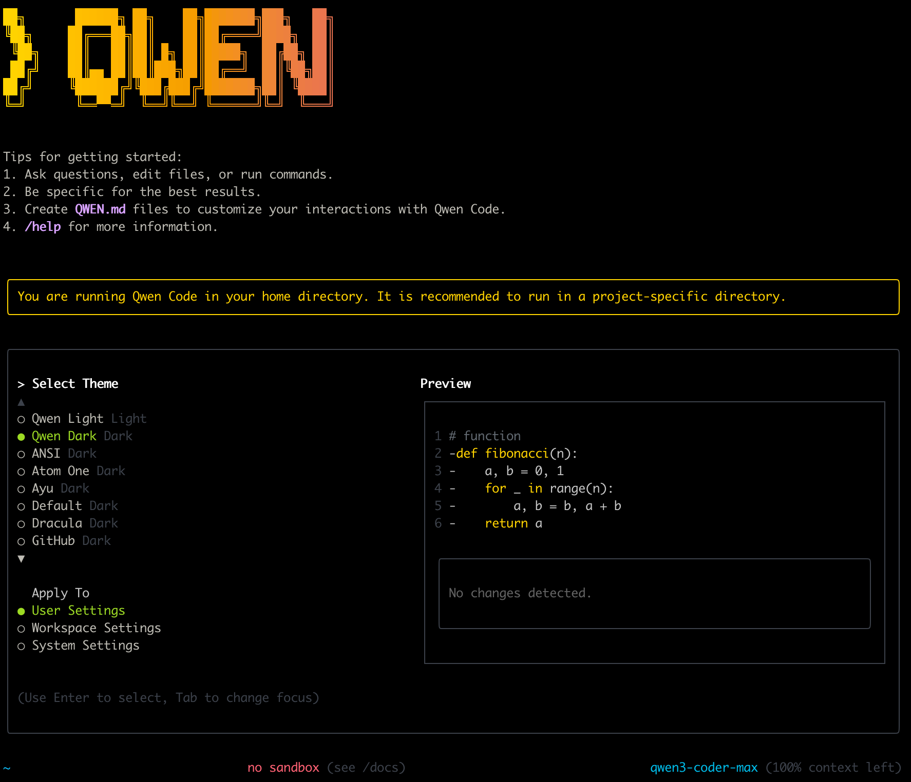Click the Select Theme heading
Viewport: 911px width, 782px height.
click(75, 384)
